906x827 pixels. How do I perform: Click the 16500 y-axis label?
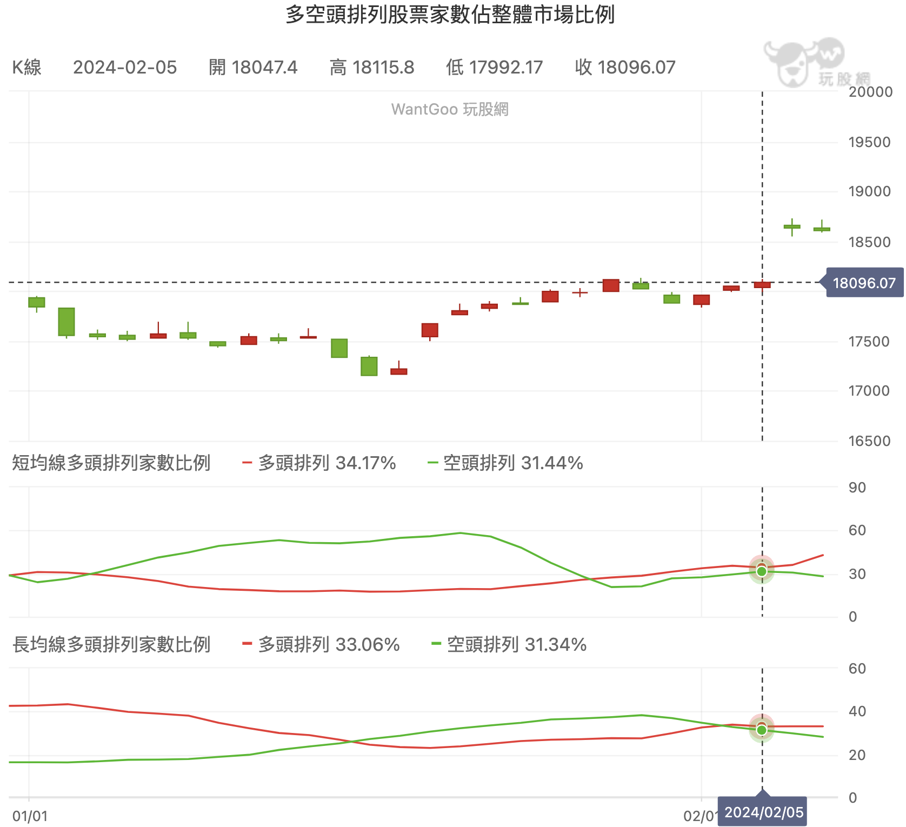[x=869, y=441]
